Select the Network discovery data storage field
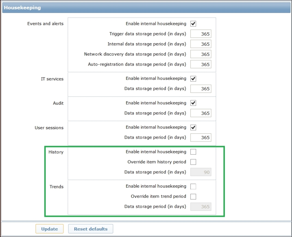 click(201, 54)
